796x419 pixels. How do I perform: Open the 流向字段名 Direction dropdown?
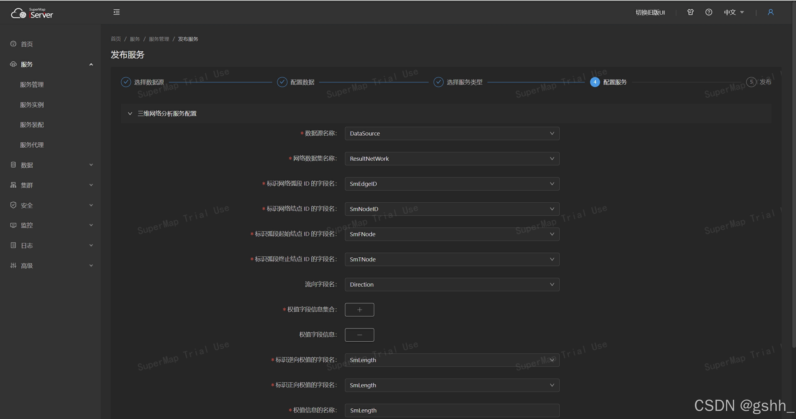point(452,284)
